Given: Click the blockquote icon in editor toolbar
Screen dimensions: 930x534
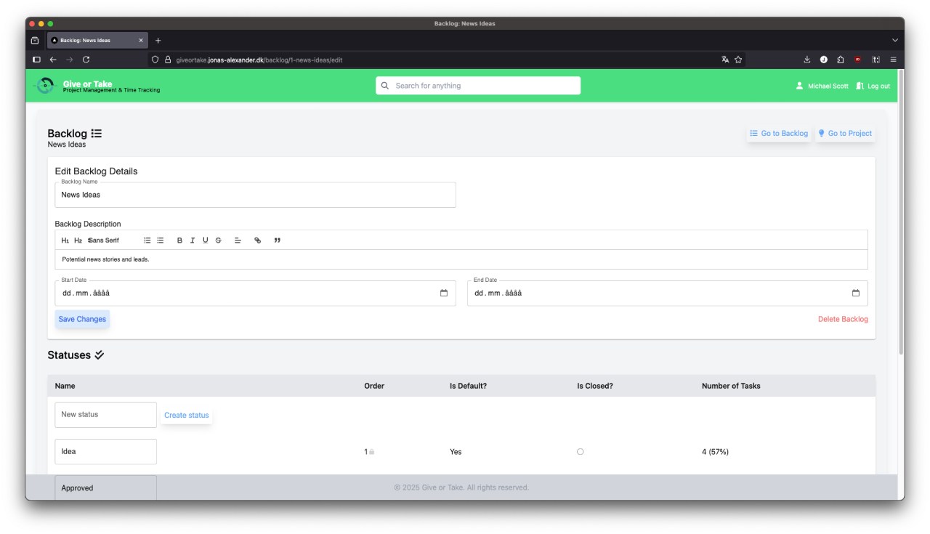Looking at the screenshot, I should 277,240.
